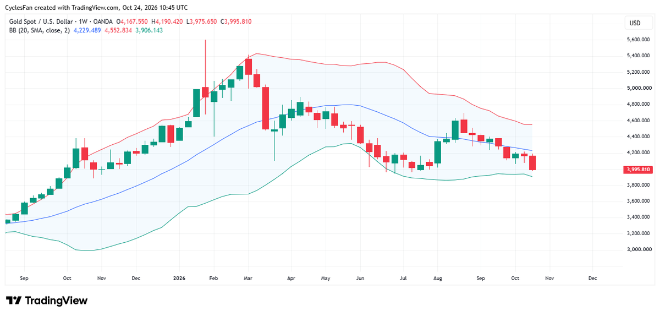The width and height of the screenshot is (660, 316).
Task: Click the Jun label on time axis
Action: coord(360,279)
